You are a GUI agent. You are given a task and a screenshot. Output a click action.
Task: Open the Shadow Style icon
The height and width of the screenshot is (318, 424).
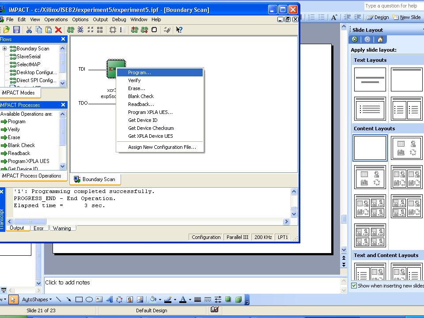point(228,299)
